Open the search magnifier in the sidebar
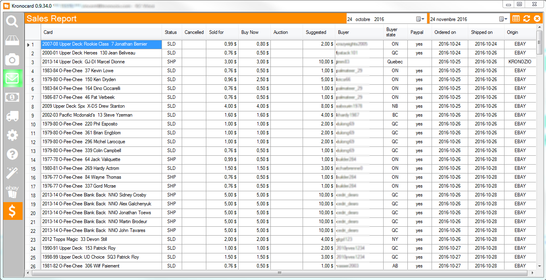546x280 pixels. coord(12,21)
